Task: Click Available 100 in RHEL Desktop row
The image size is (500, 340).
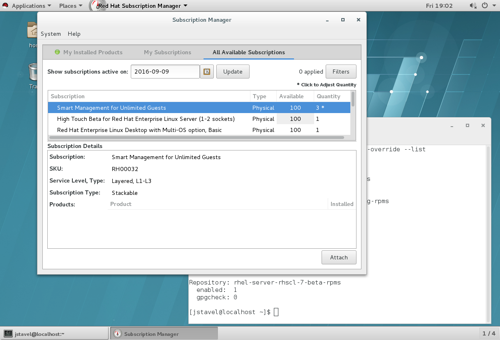Action: point(295,130)
